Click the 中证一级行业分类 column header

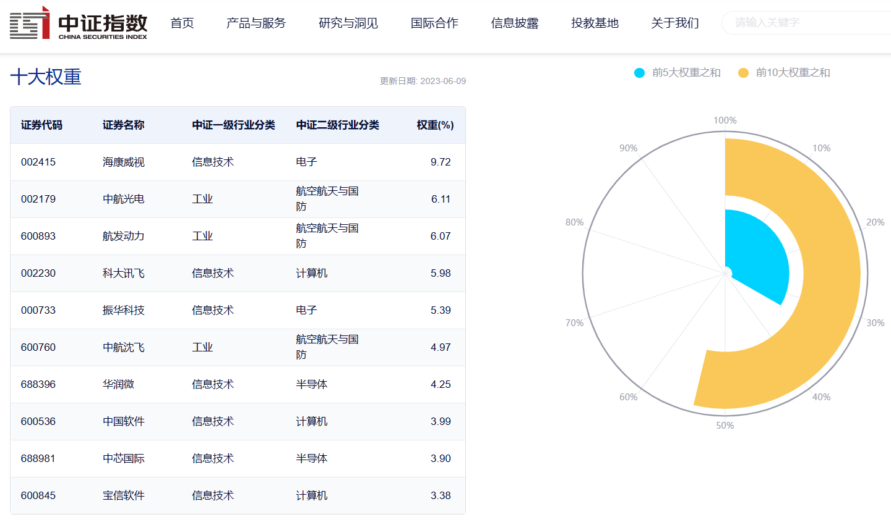point(233,125)
